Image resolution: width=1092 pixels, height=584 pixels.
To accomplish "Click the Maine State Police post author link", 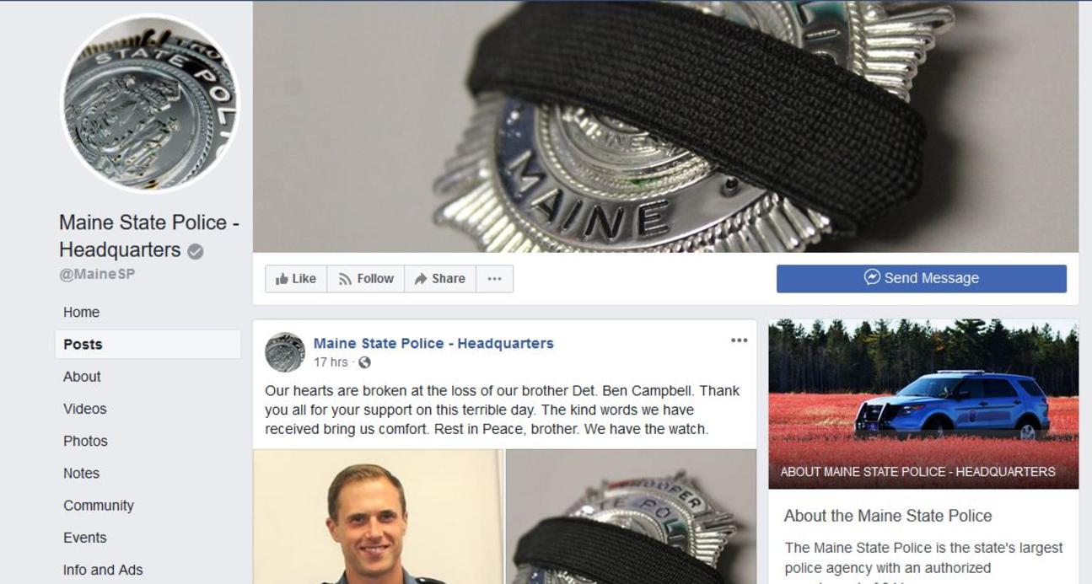I will (x=433, y=343).
